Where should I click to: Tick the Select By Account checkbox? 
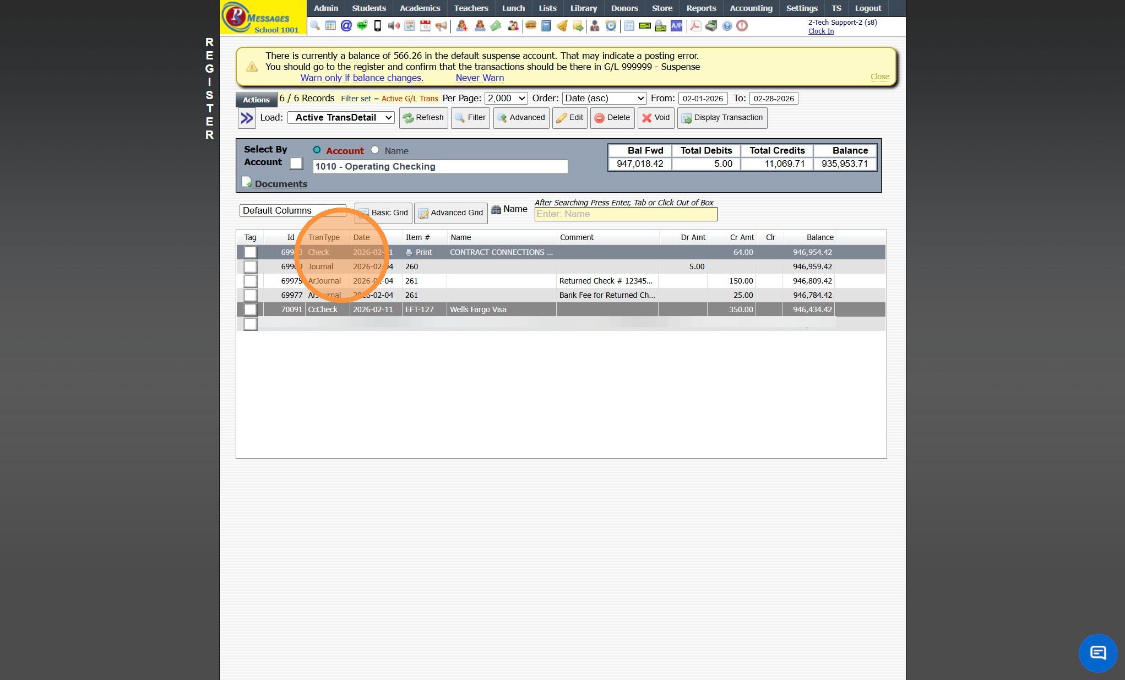tap(296, 164)
